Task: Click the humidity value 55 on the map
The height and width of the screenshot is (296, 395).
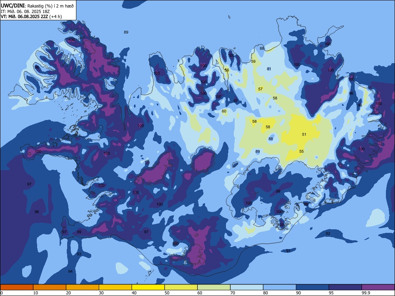Action: pyautogui.click(x=301, y=151)
